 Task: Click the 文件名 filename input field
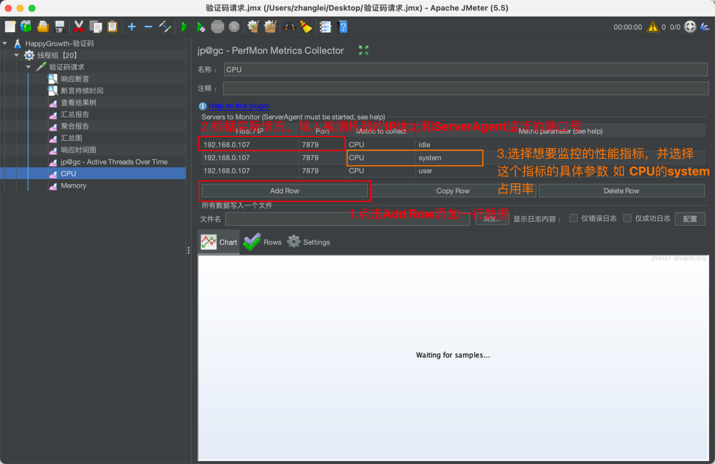347,219
